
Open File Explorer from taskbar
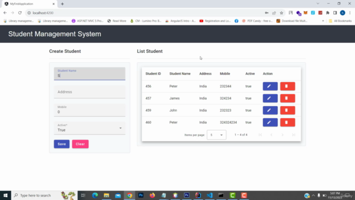(106, 195)
